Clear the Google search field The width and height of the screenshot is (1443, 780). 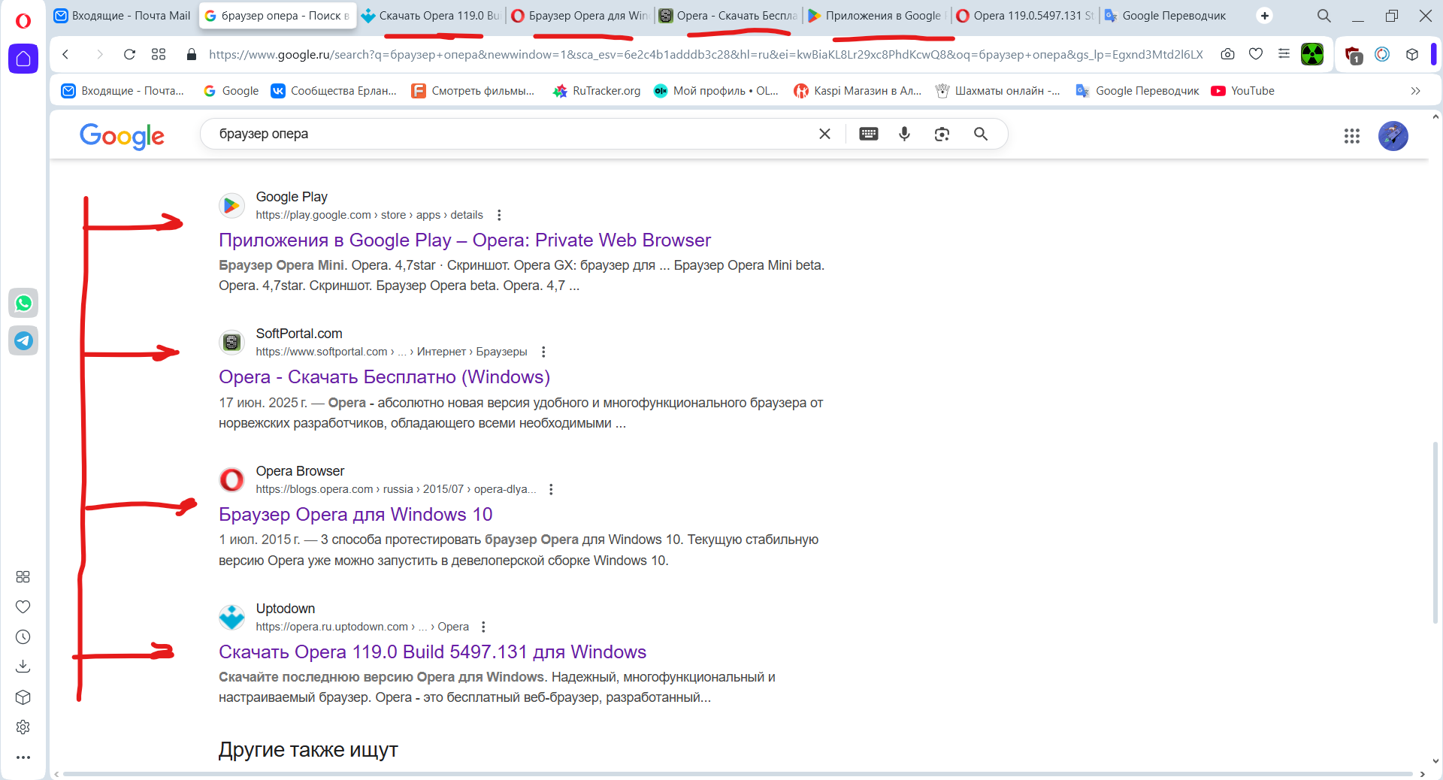click(x=824, y=134)
